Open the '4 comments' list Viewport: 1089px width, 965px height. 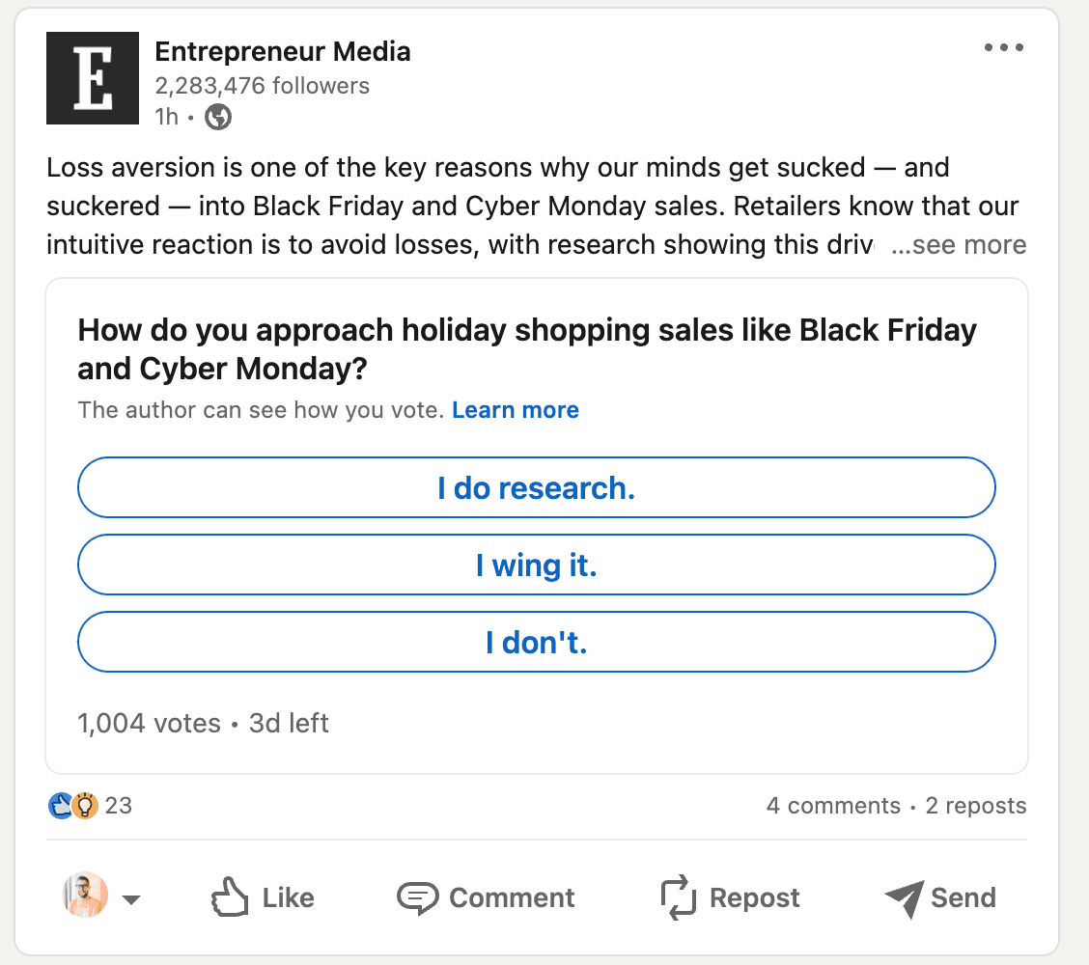(x=833, y=805)
